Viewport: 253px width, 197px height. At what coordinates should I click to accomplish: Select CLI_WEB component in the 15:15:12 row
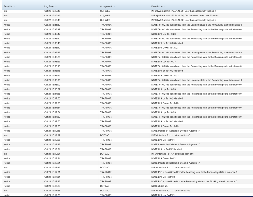(x=105, y=16)
